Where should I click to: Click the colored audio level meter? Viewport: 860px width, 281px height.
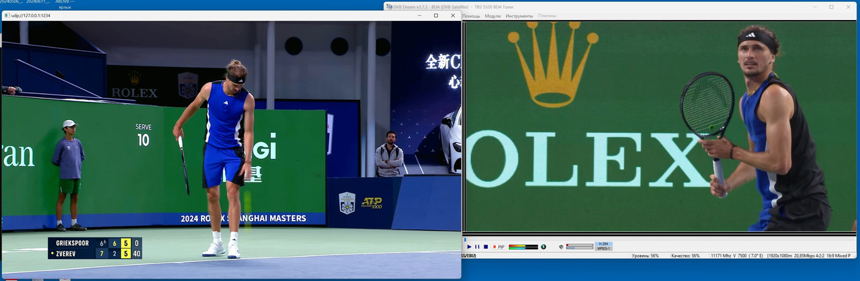tap(523, 247)
